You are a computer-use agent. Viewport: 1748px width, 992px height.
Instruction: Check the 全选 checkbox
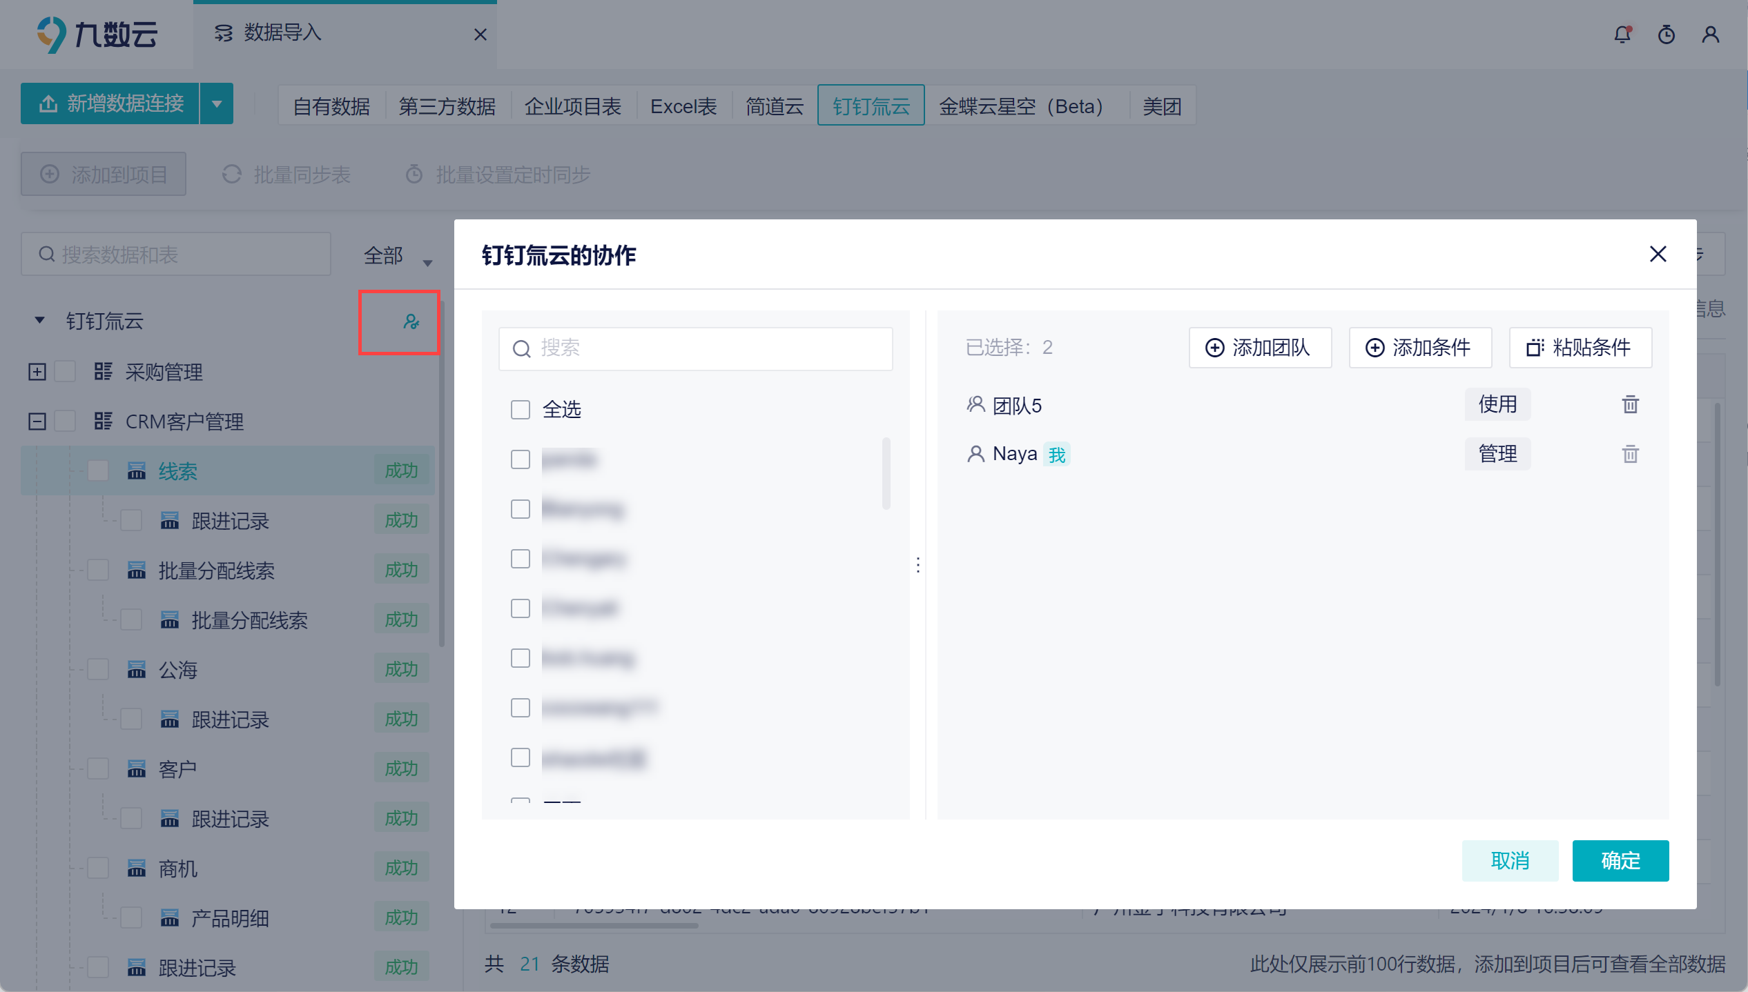pos(521,410)
